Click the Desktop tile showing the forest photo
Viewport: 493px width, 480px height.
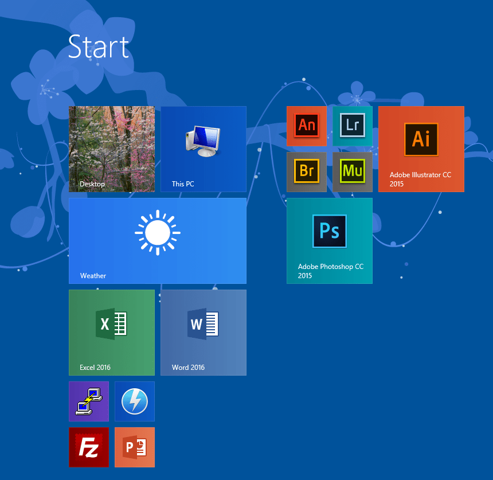(x=111, y=143)
